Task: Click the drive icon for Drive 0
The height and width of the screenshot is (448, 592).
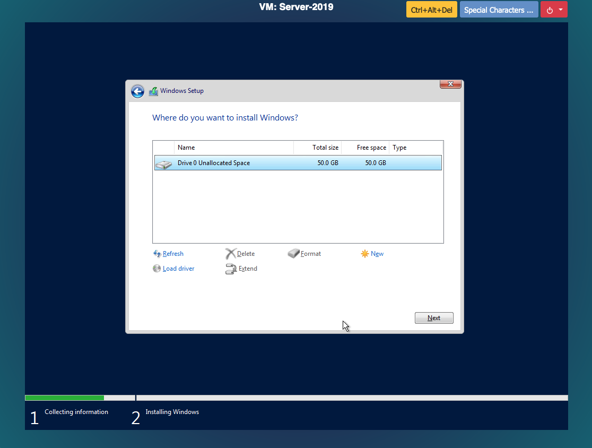Action: coord(164,163)
